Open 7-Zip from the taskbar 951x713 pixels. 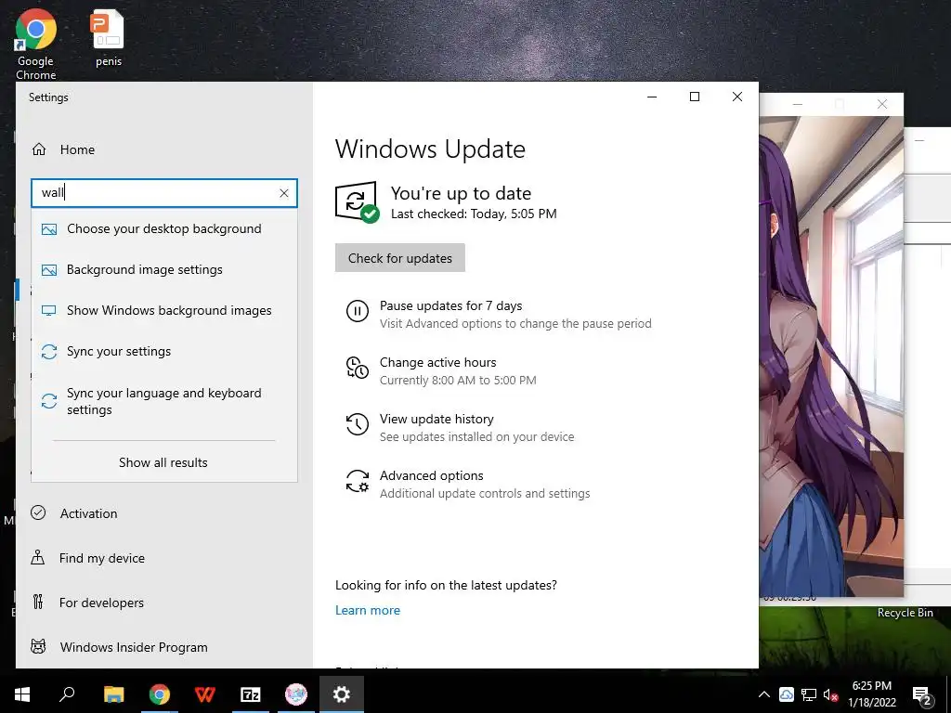(251, 694)
